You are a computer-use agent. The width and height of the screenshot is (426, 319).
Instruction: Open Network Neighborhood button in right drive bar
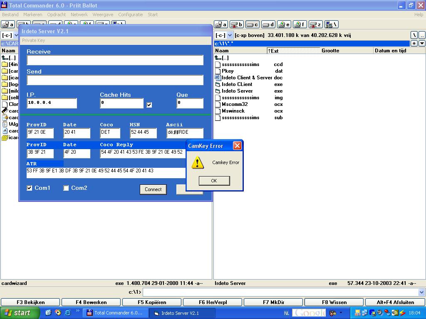331,25
